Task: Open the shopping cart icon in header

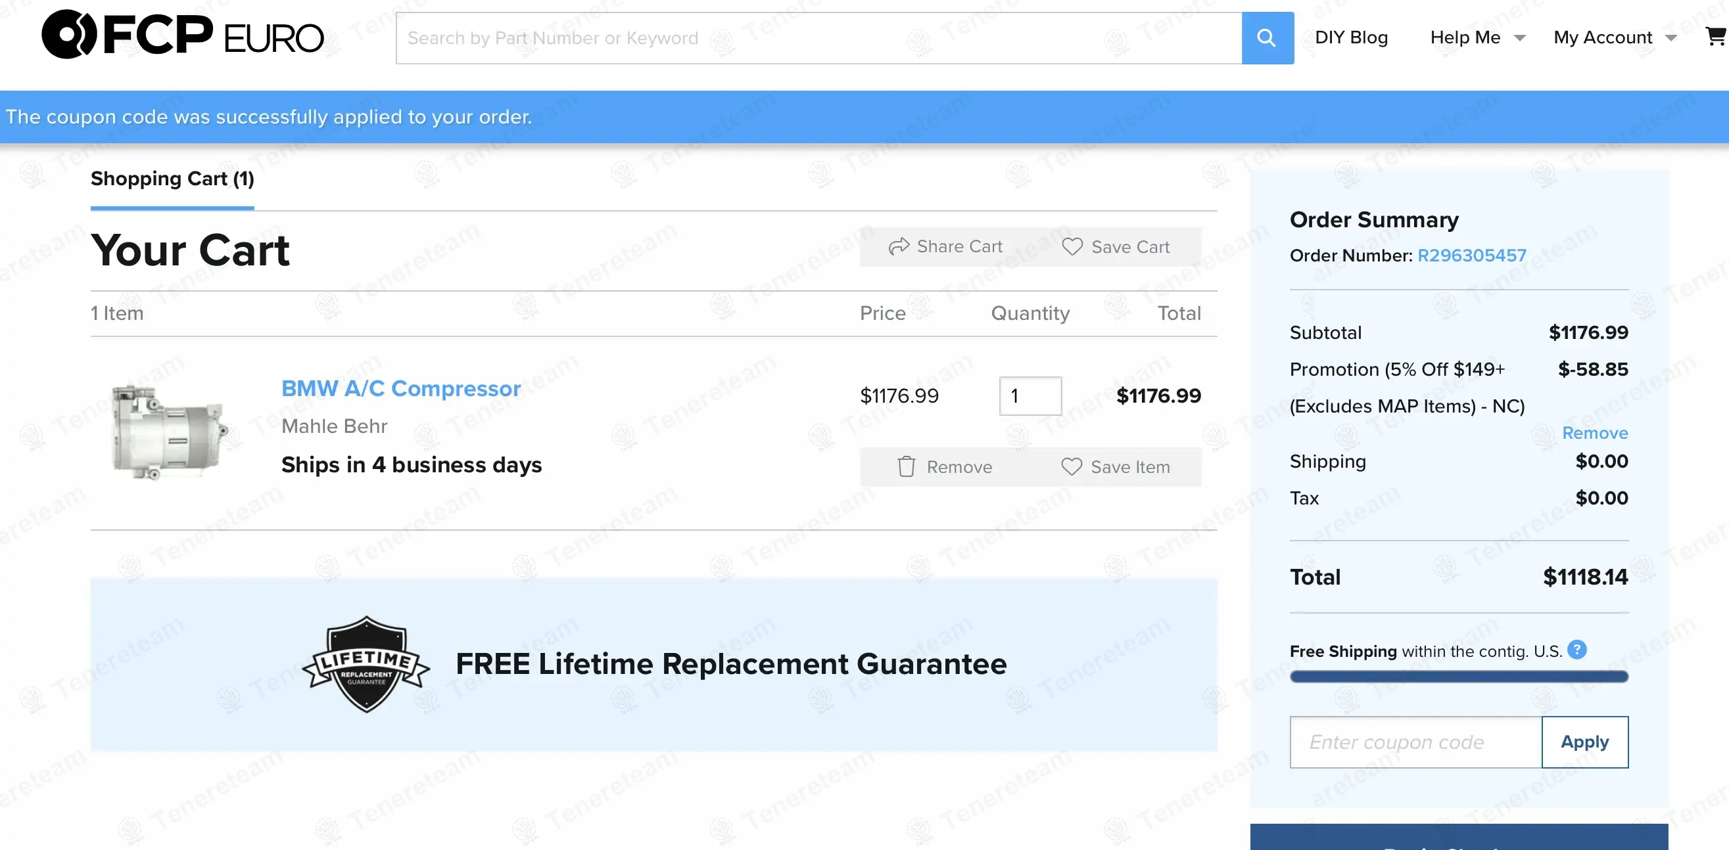Action: point(1715,36)
